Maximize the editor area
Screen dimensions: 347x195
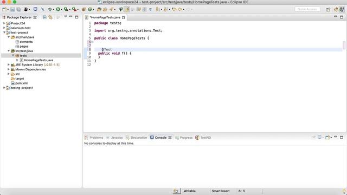click(342, 17)
